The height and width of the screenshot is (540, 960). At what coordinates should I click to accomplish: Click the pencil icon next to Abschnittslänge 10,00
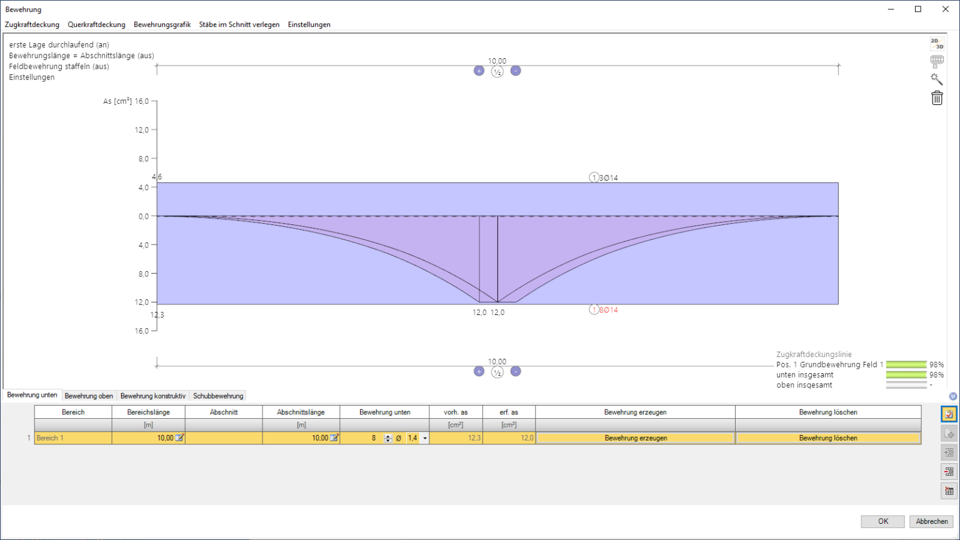coord(333,438)
